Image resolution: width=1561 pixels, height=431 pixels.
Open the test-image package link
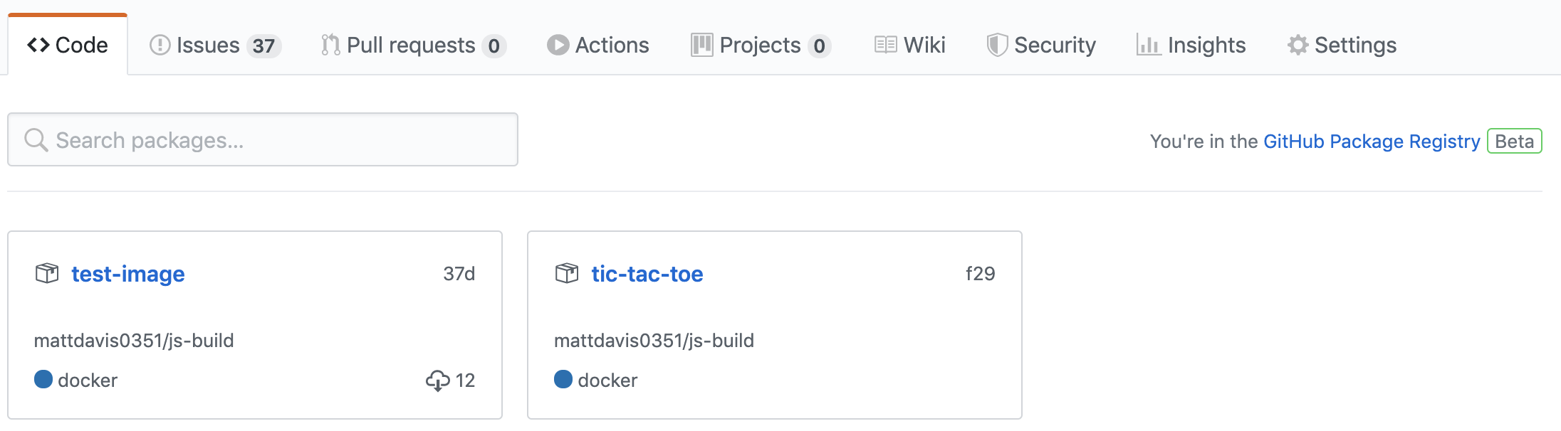(x=128, y=274)
